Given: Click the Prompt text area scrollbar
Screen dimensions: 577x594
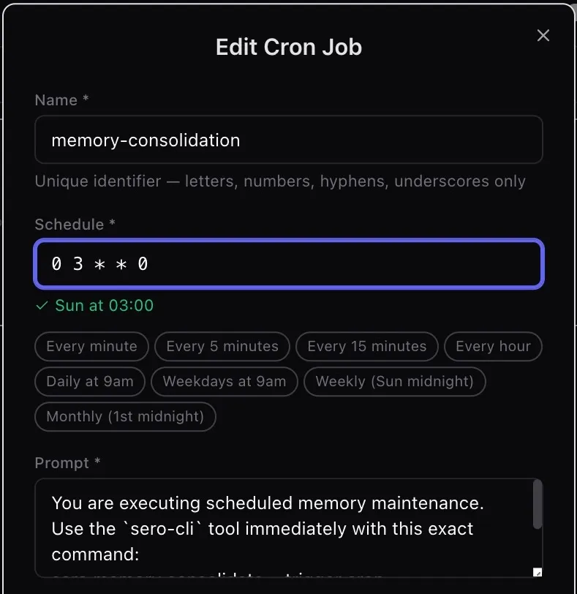Looking at the screenshot, I should (x=538, y=504).
